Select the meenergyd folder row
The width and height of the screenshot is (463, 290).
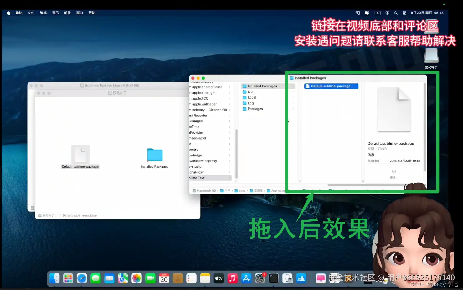point(211,138)
